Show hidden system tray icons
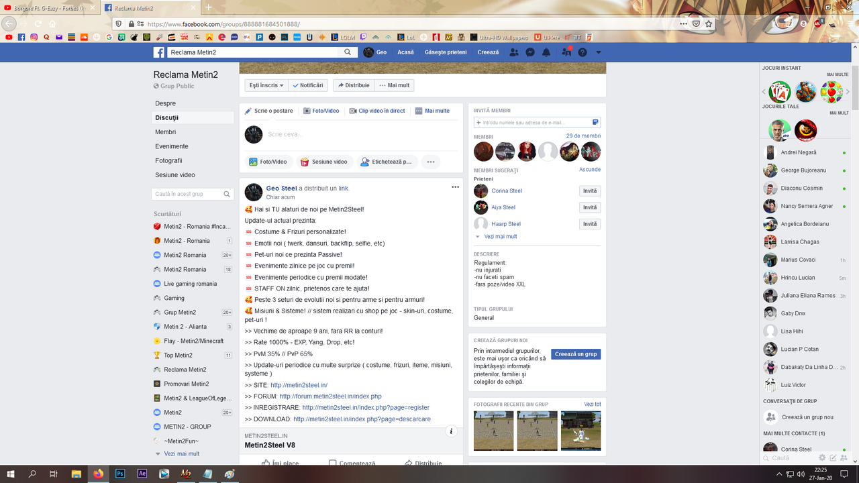Screen dimensions: 859x483 (779, 474)
